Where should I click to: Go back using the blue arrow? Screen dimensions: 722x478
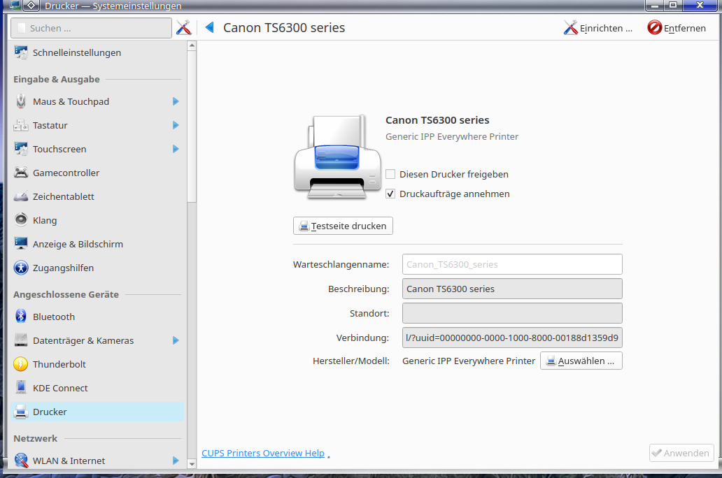click(x=209, y=27)
